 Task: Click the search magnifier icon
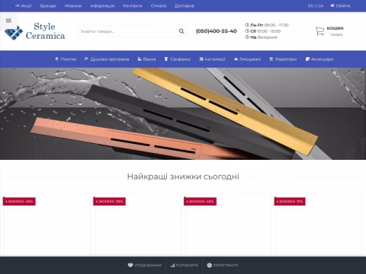point(181,31)
